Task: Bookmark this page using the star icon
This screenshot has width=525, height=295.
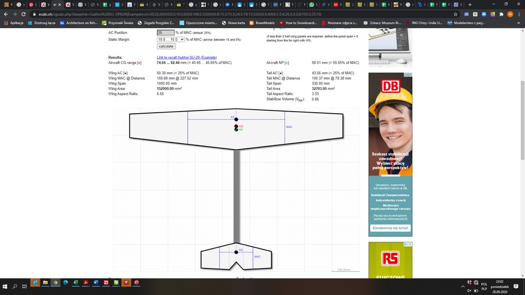Action: pos(455,14)
